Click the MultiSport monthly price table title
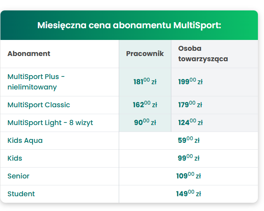 point(129,25)
